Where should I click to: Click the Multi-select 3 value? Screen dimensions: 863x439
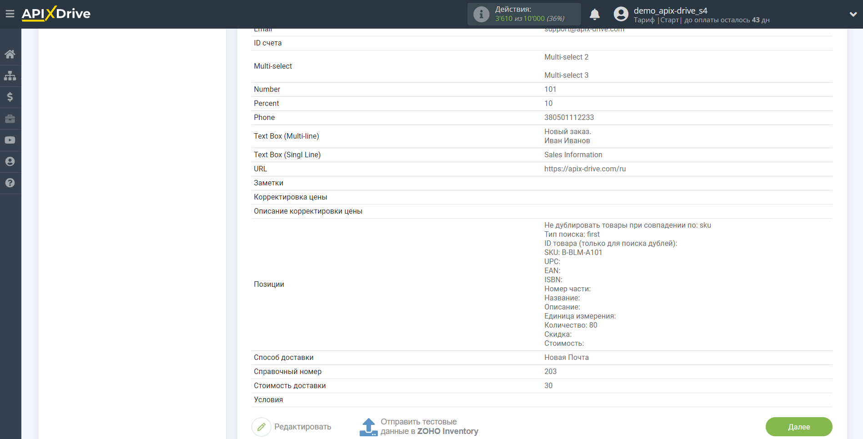(x=566, y=75)
